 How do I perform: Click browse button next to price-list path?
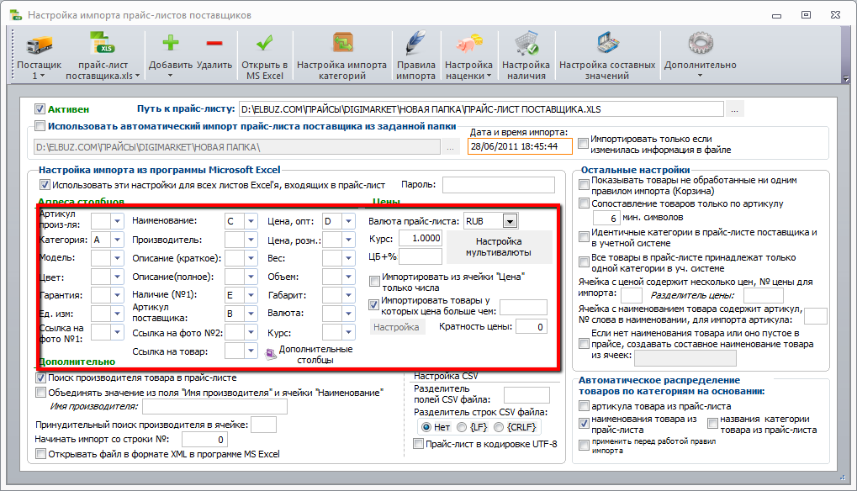[734, 109]
